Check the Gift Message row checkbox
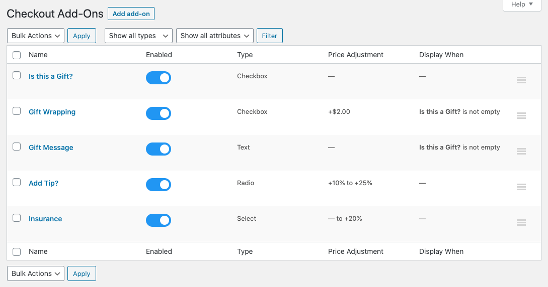548x287 pixels. (17, 147)
